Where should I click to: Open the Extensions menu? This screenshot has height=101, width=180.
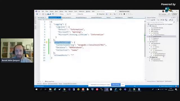coord(82,12)
